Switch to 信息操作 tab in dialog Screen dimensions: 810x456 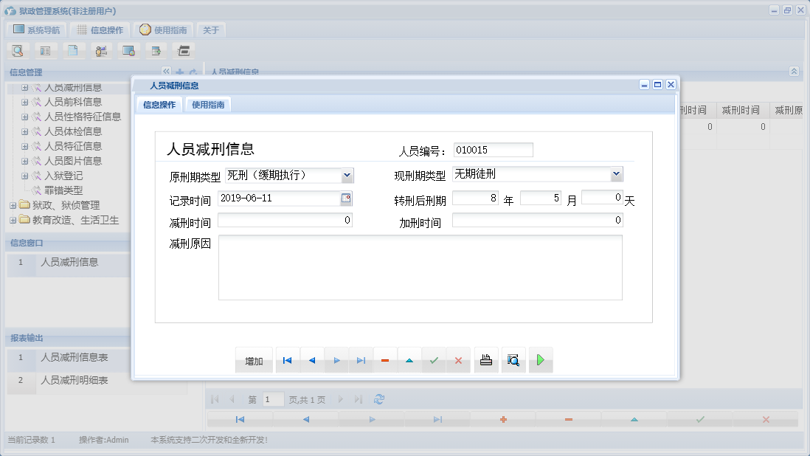[159, 105]
